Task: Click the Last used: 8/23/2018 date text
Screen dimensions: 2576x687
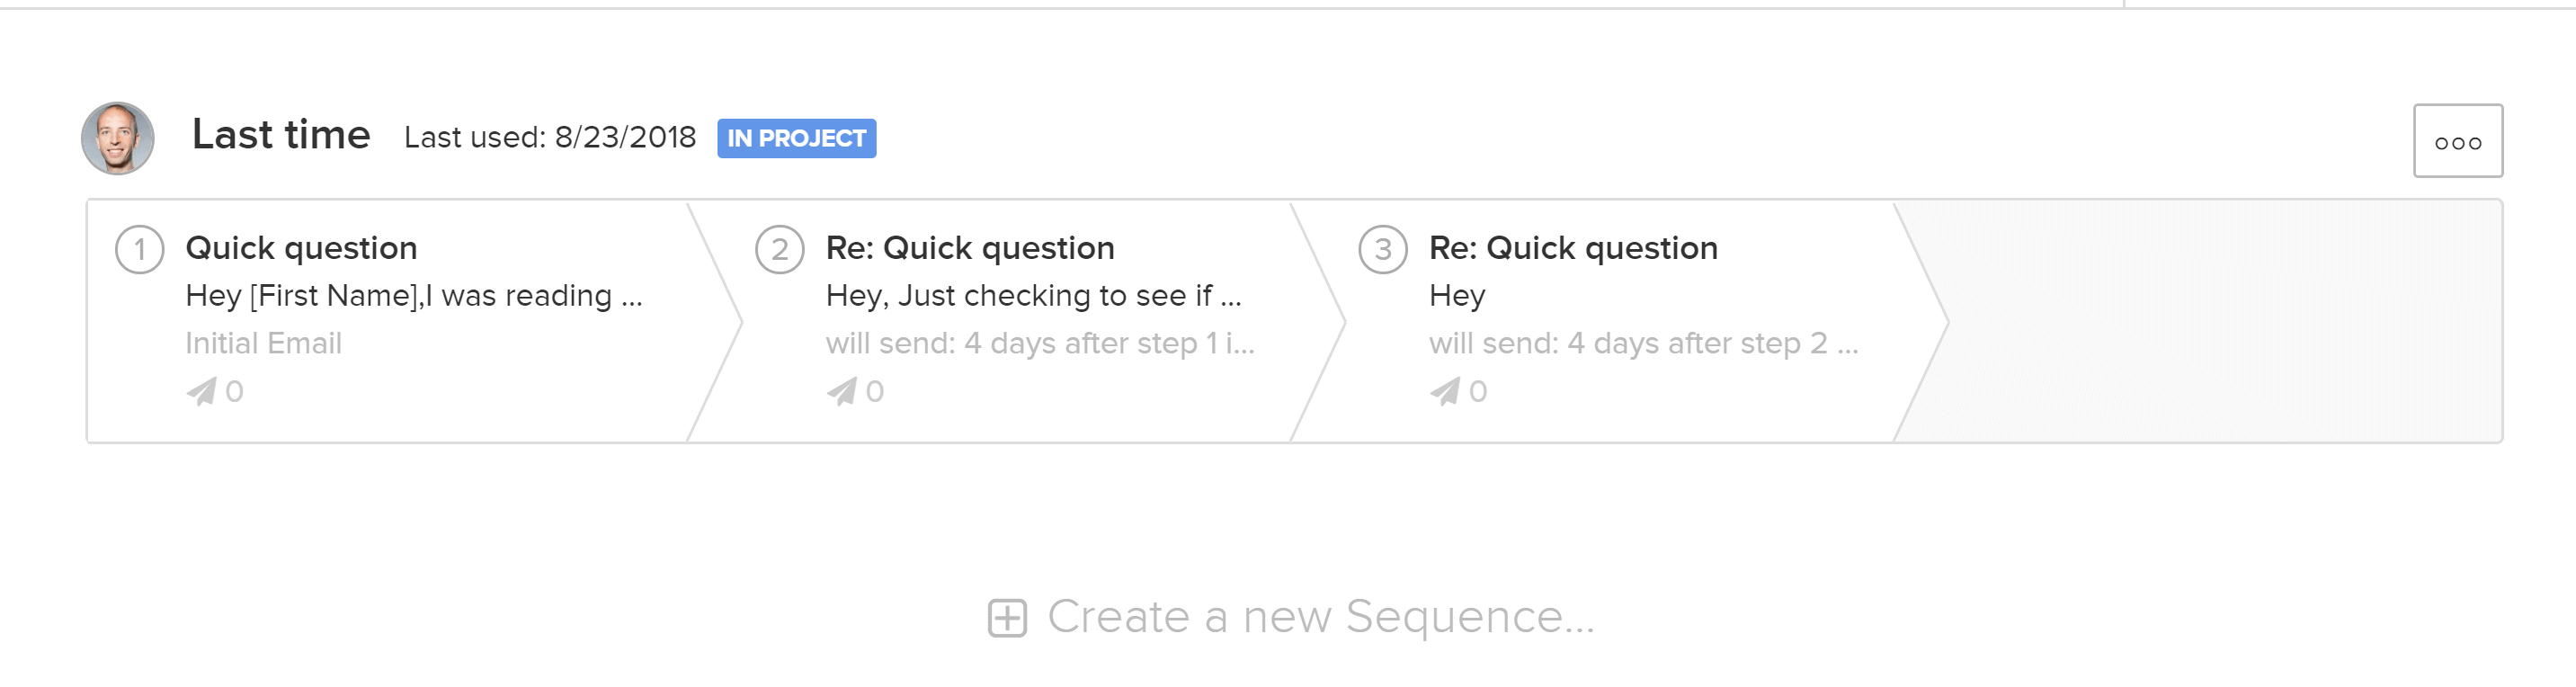Action: click(550, 137)
